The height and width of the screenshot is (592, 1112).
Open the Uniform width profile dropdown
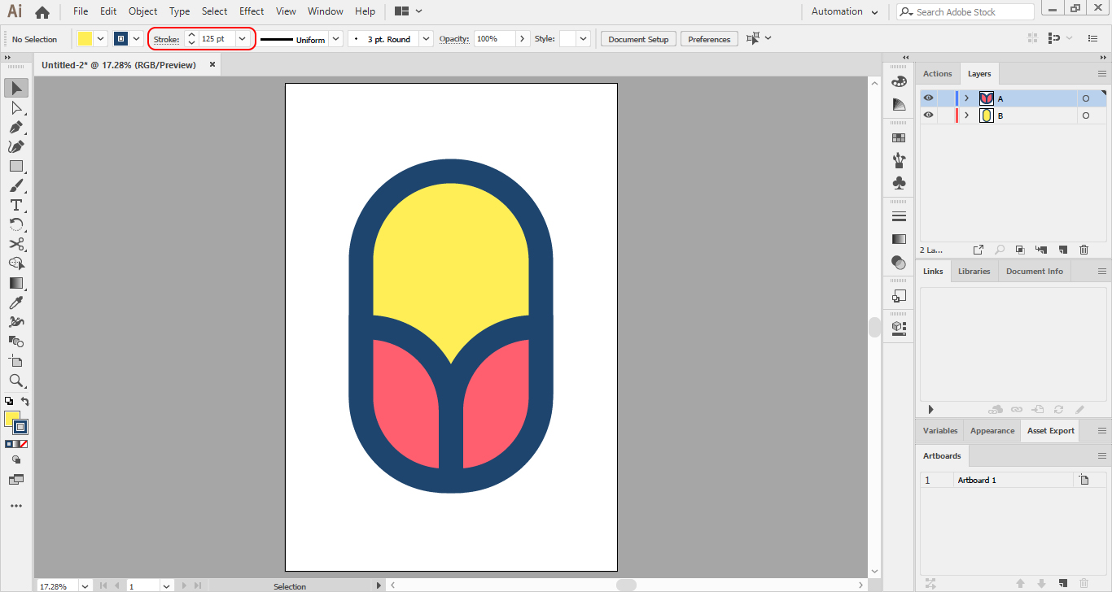pos(335,39)
